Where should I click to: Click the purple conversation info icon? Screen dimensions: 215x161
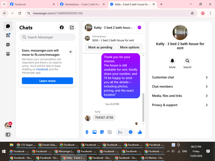click(139, 27)
